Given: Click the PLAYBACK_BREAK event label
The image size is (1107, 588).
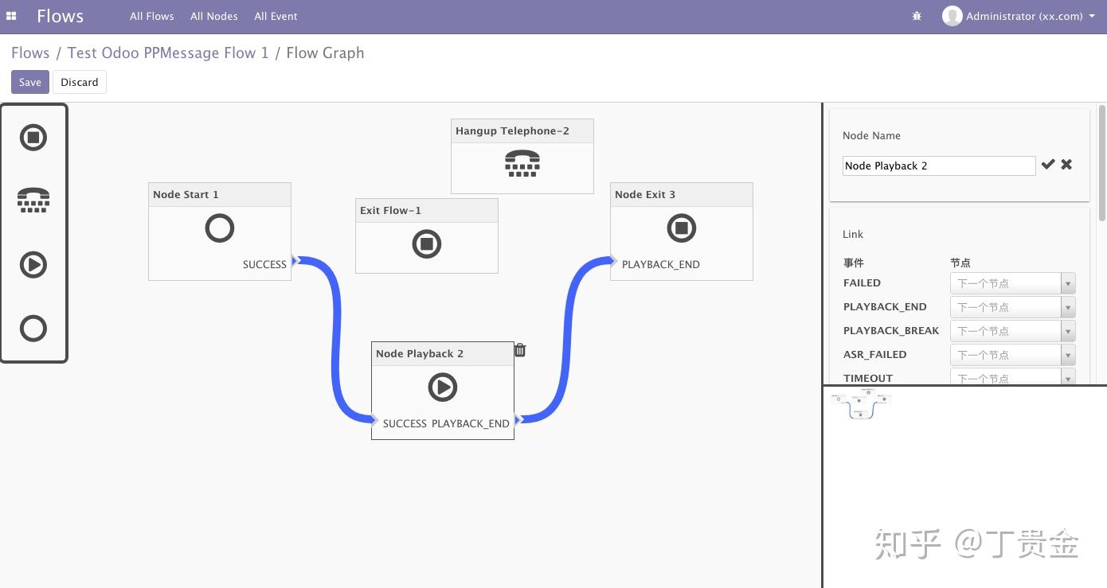Looking at the screenshot, I should [891, 331].
